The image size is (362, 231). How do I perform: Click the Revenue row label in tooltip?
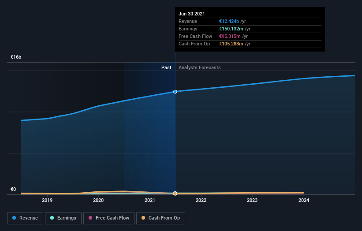point(188,21)
